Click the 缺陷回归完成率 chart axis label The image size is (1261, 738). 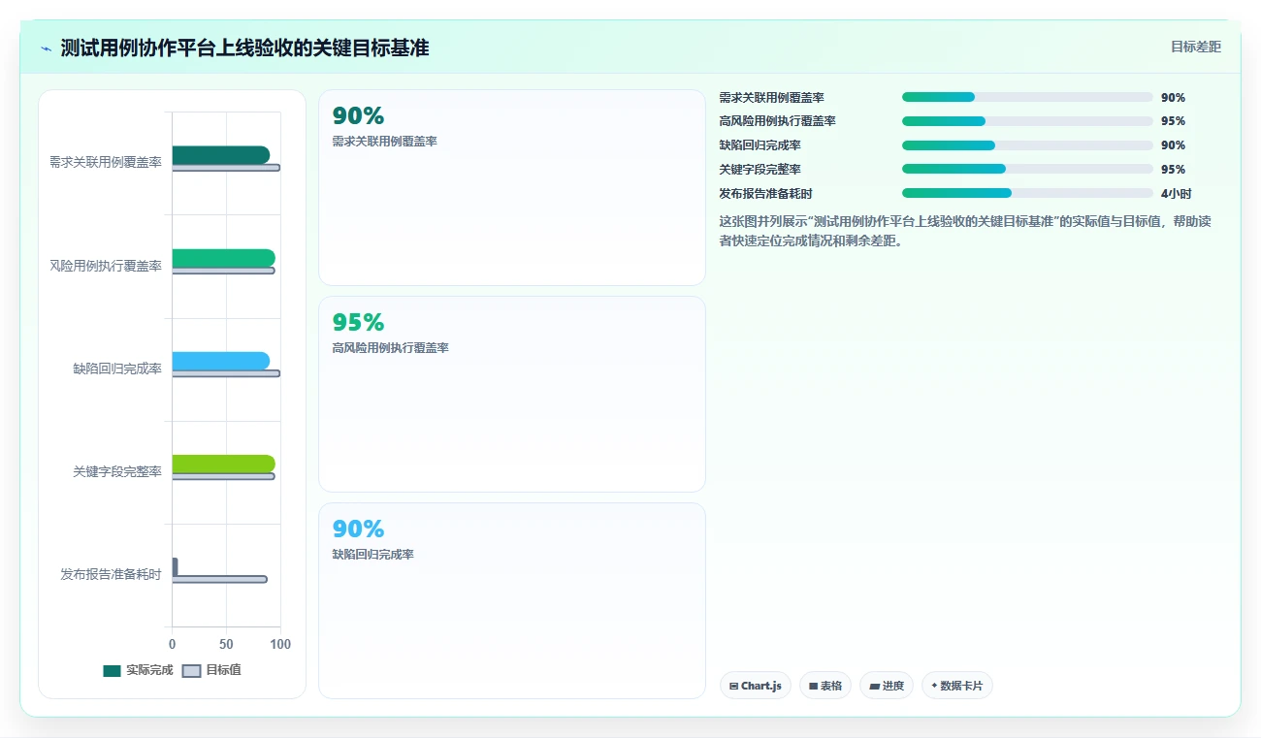click(117, 369)
